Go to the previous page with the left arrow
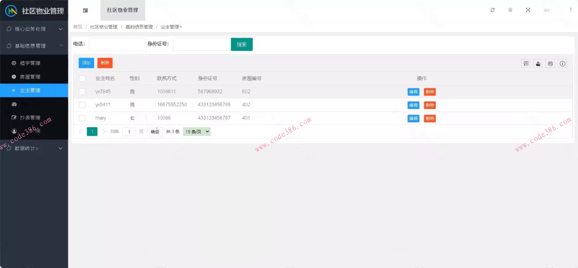 pos(80,131)
